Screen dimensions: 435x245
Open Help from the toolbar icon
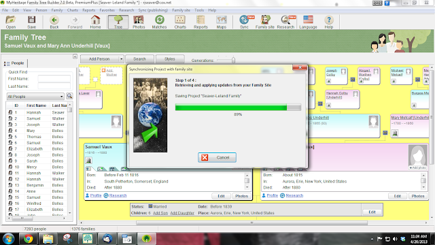[329, 22]
